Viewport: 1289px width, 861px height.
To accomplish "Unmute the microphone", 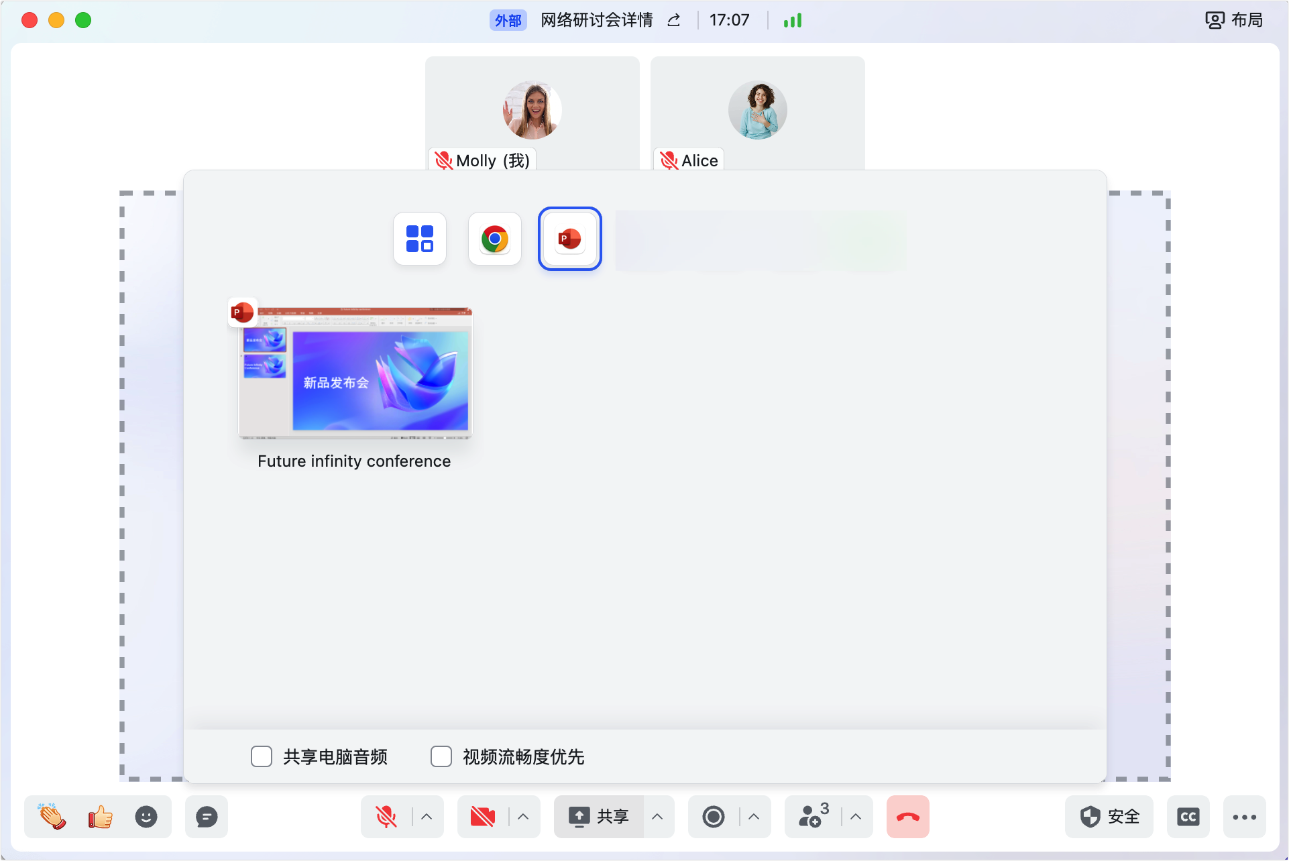I will (x=386, y=816).
